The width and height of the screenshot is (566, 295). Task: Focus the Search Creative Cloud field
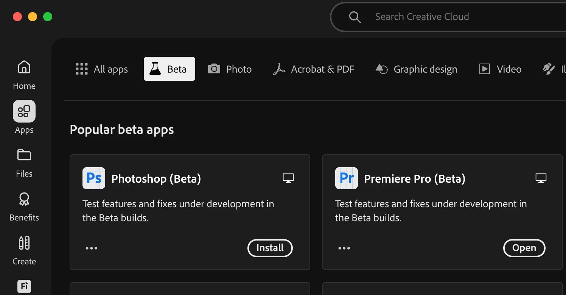click(448, 17)
